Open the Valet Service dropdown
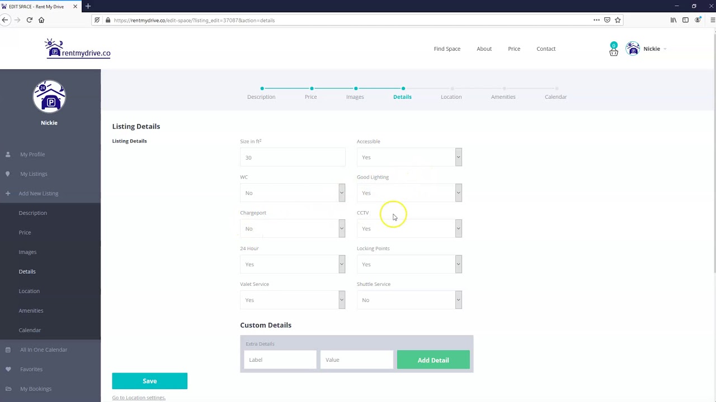The height and width of the screenshot is (402, 716). point(292,300)
